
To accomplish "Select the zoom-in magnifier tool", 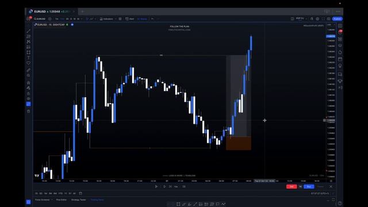I will tap(28, 75).
